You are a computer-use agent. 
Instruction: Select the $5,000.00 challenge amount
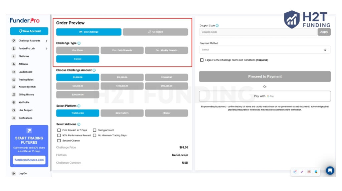[x=77, y=77]
